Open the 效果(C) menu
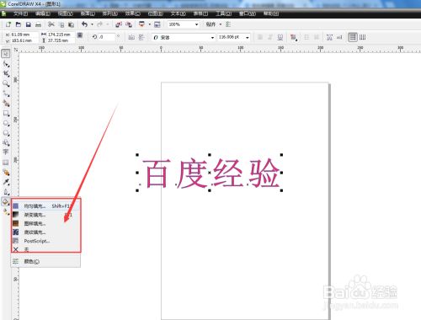This screenshot has height=320, width=421. (133, 13)
